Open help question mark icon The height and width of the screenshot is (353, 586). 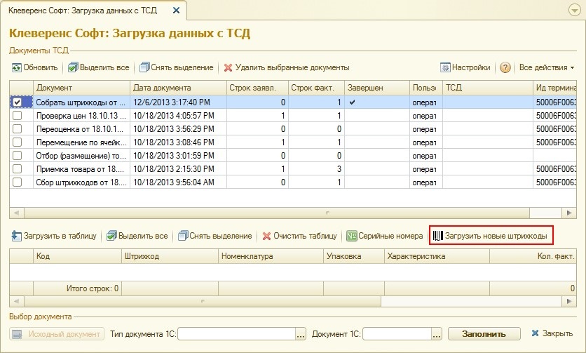(x=505, y=68)
